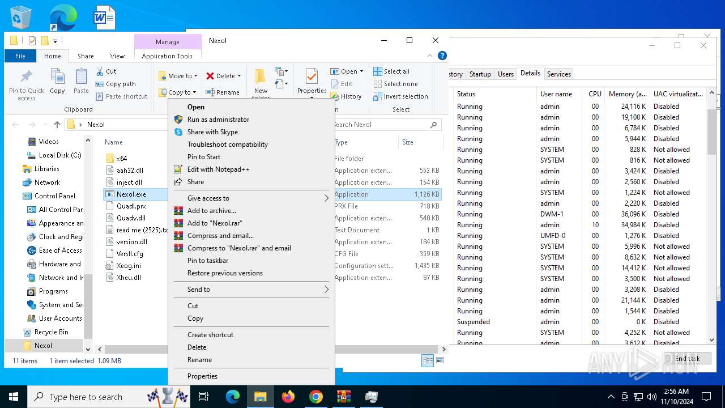Open WinRAR from the taskbar
This screenshot has width=725, height=408.
(344, 397)
